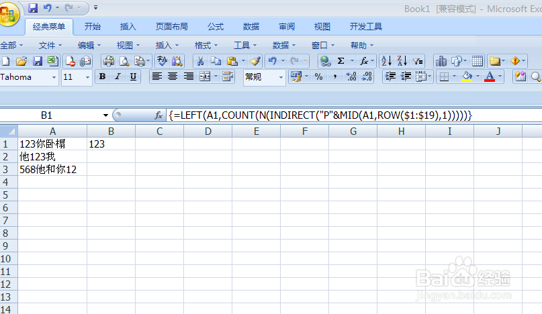This screenshot has height=314, width=542.
Task: Select column D header
Action: 208,132
